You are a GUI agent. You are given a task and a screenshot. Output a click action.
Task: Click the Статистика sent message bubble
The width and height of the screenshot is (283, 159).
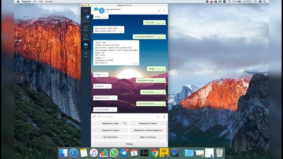[155, 23]
